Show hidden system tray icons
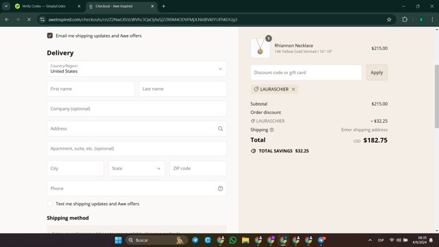The width and height of the screenshot is (439, 247). click(x=370, y=240)
